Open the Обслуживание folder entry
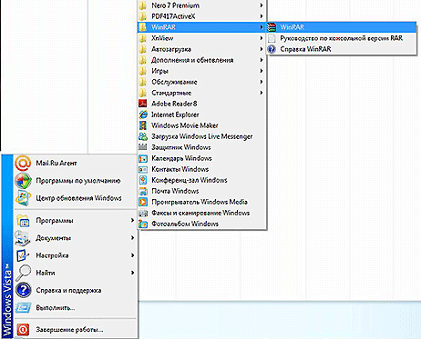This screenshot has width=421, height=339. [201, 82]
